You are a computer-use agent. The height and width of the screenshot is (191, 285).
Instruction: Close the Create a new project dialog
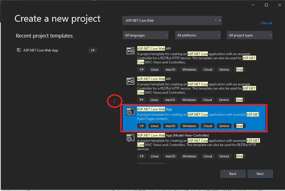[279, 5]
